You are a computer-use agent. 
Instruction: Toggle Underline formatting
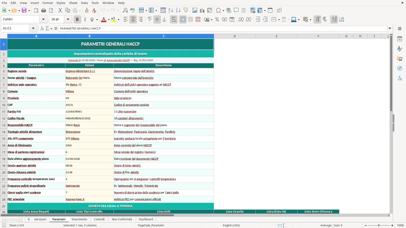92,20
